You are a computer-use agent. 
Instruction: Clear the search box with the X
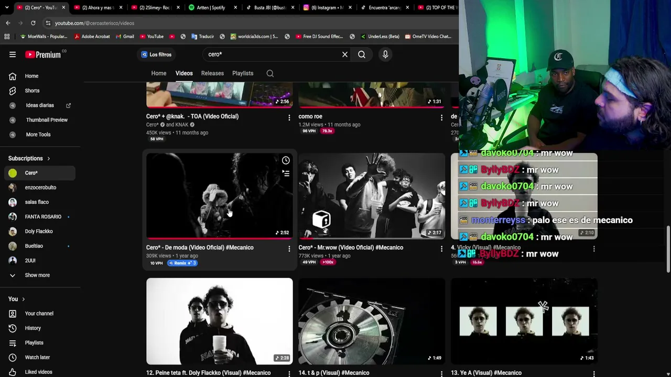[345, 54]
